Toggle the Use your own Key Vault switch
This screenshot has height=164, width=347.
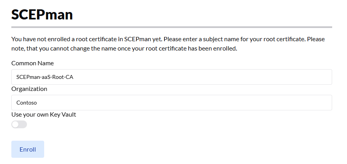(19, 124)
